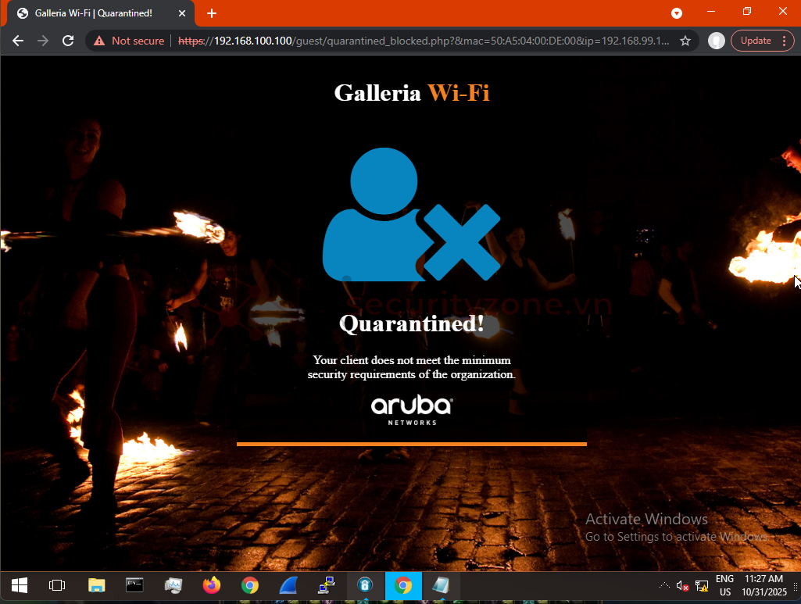Open the Start menu
The width and height of the screenshot is (801, 604).
tap(18, 585)
